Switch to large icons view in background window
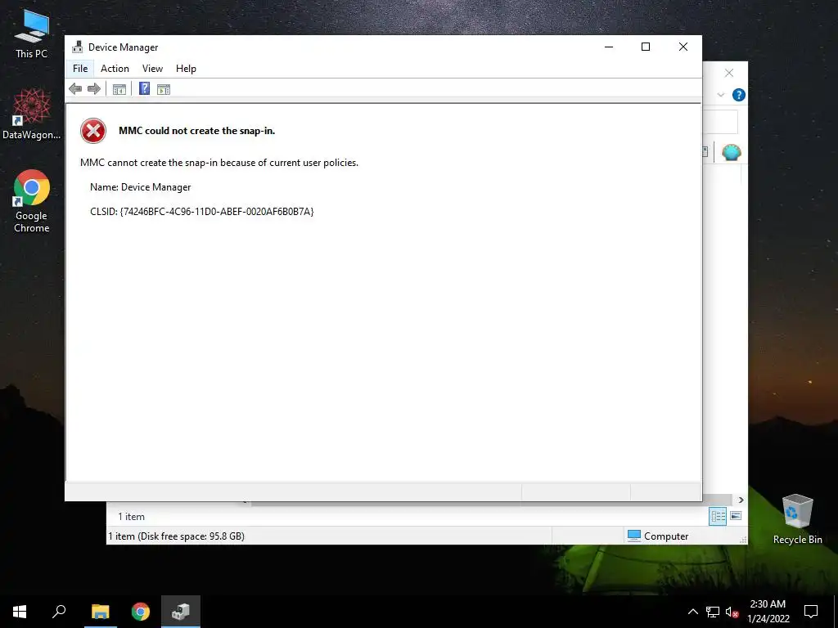The height and width of the screenshot is (628, 838). (736, 516)
